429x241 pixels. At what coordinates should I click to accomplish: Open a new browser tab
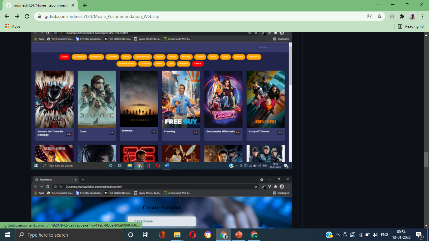pos(85,5)
